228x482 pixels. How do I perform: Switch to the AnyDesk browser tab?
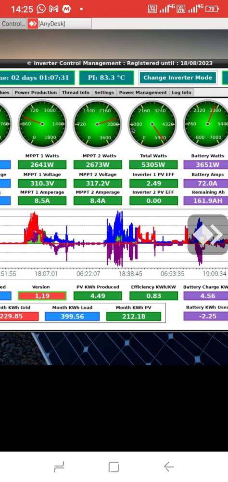pyautogui.click(x=59, y=24)
